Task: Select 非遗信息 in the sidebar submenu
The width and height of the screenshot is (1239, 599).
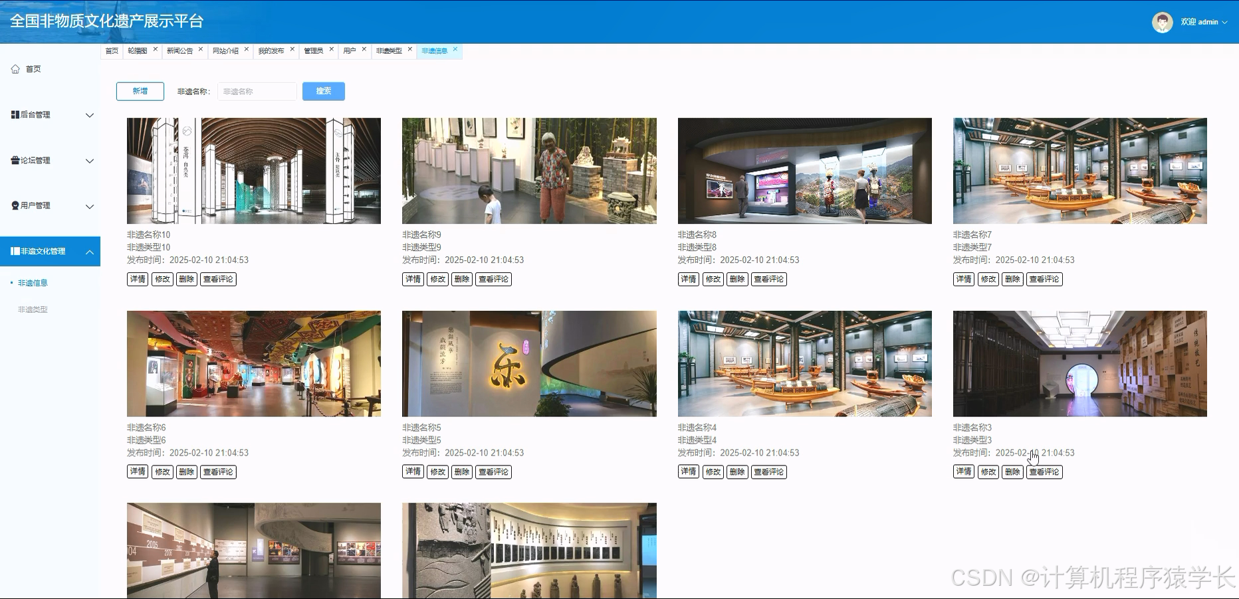Action: tap(33, 283)
